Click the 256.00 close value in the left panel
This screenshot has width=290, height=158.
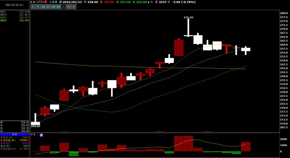pos(25,131)
